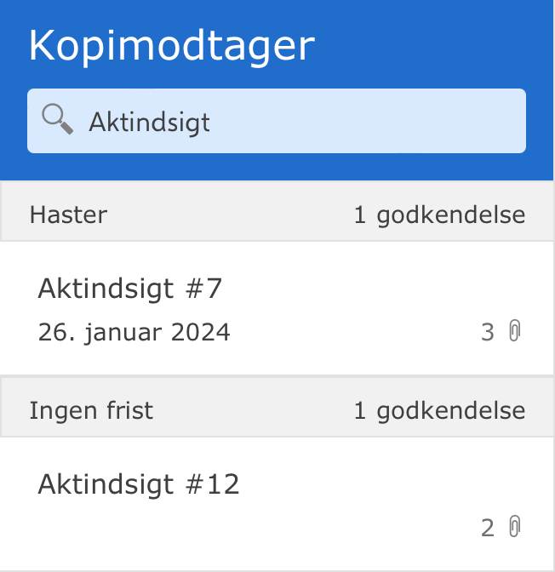Open the Aktindsigt #12 case title
Image resolution: width=555 pixels, height=572 pixels.
point(139,484)
